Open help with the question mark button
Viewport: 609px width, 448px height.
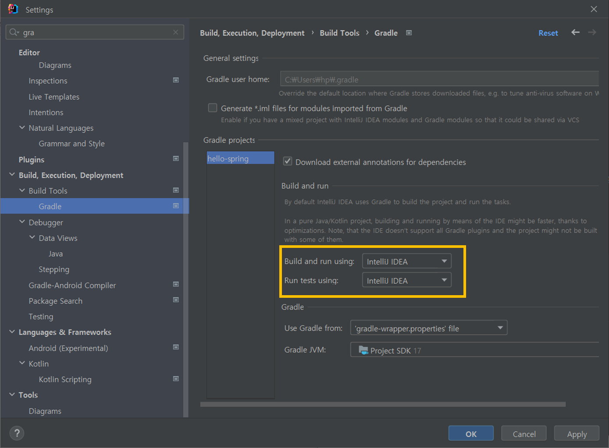[17, 433]
